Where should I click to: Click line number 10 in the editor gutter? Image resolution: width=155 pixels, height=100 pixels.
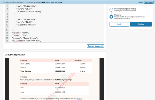pos(7,20)
